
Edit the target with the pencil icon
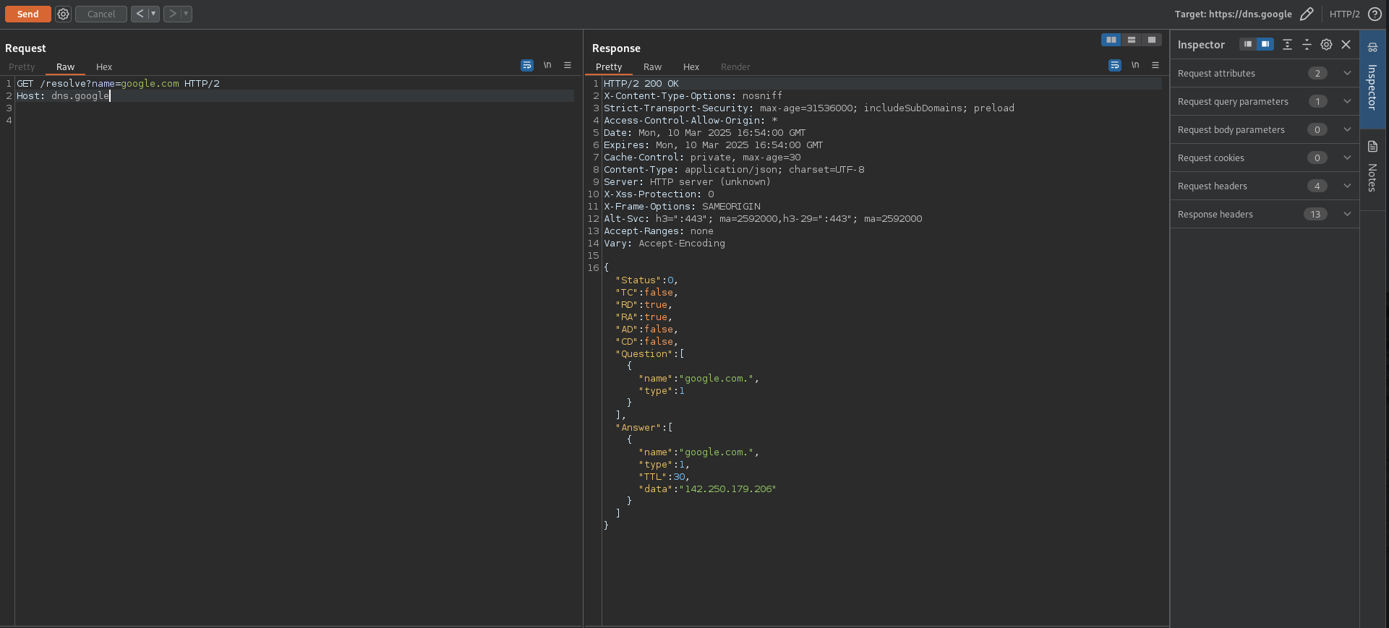[x=1307, y=14]
